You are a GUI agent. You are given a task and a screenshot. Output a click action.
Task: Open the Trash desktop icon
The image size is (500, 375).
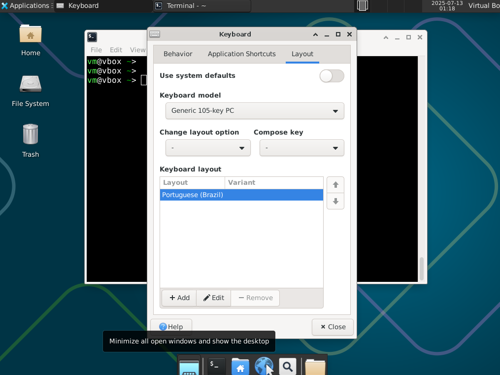[x=31, y=141]
